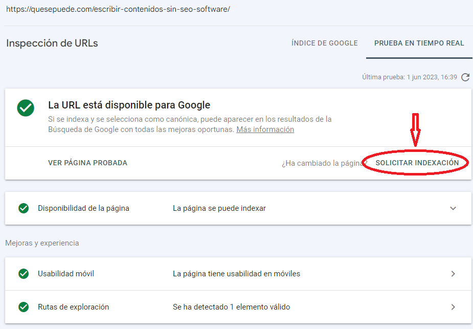The width and height of the screenshot is (473, 329).
Task: Select the 'PRUEBA EN TIEMPO REAL' tab
Action: (419, 43)
